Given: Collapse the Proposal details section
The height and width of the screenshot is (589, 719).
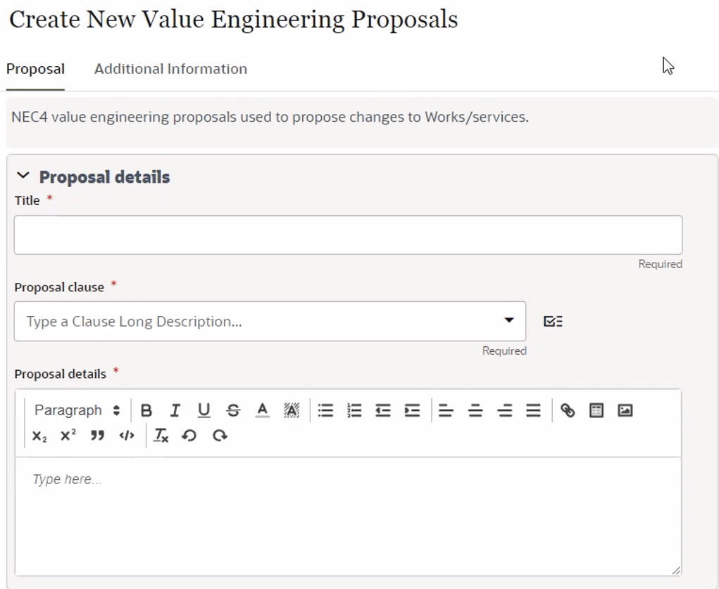Looking at the screenshot, I should tap(25, 177).
